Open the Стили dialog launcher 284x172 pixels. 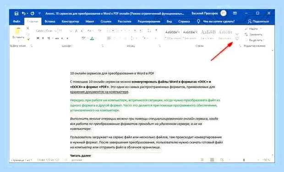[x=240, y=46]
